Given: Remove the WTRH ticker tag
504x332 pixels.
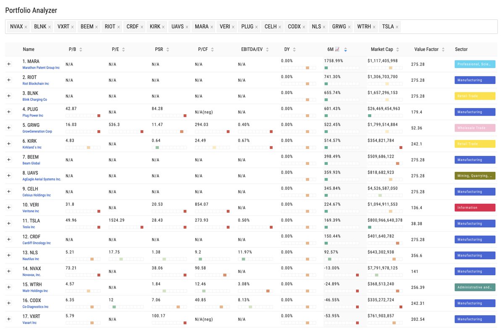Looking at the screenshot, I should [x=374, y=27].
